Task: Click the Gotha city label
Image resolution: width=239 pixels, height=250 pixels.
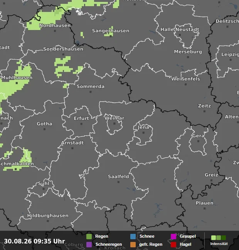Action: coord(44,124)
